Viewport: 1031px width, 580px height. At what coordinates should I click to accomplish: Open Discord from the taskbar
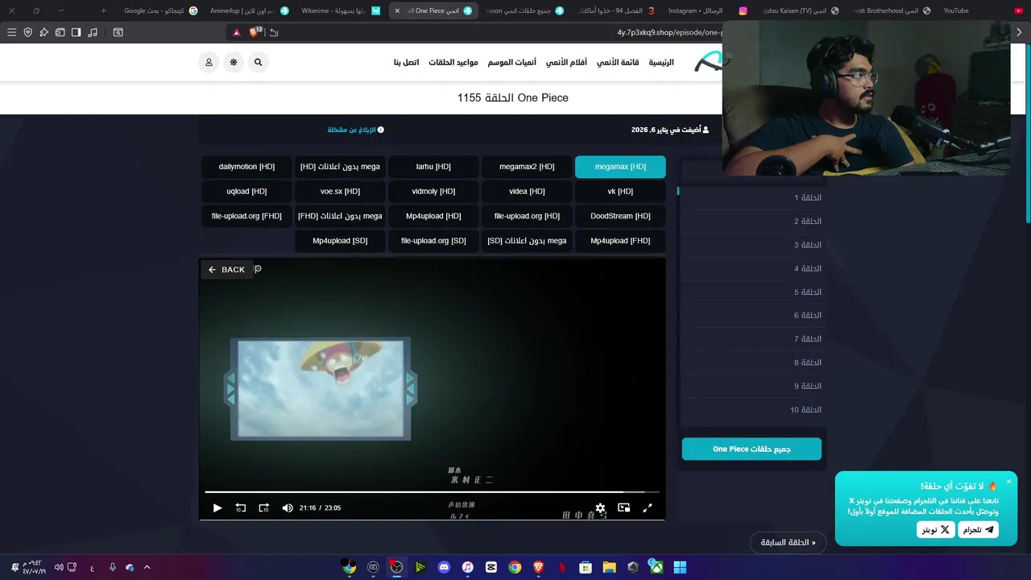[x=444, y=567]
